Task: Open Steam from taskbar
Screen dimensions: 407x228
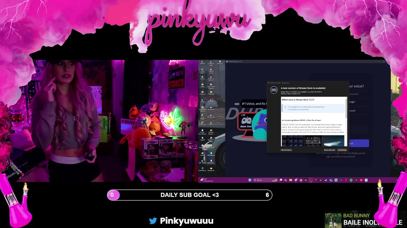Action: tap(326, 180)
